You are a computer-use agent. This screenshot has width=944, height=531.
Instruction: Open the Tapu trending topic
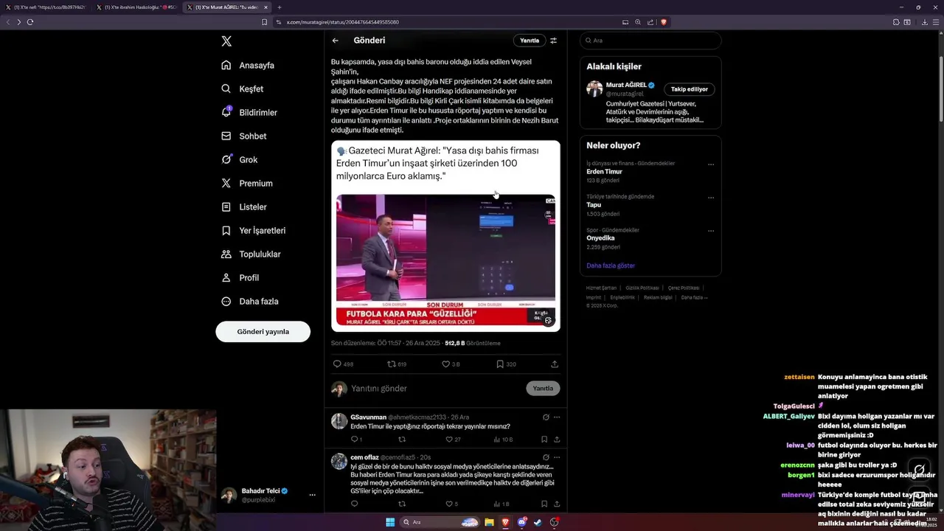(594, 205)
